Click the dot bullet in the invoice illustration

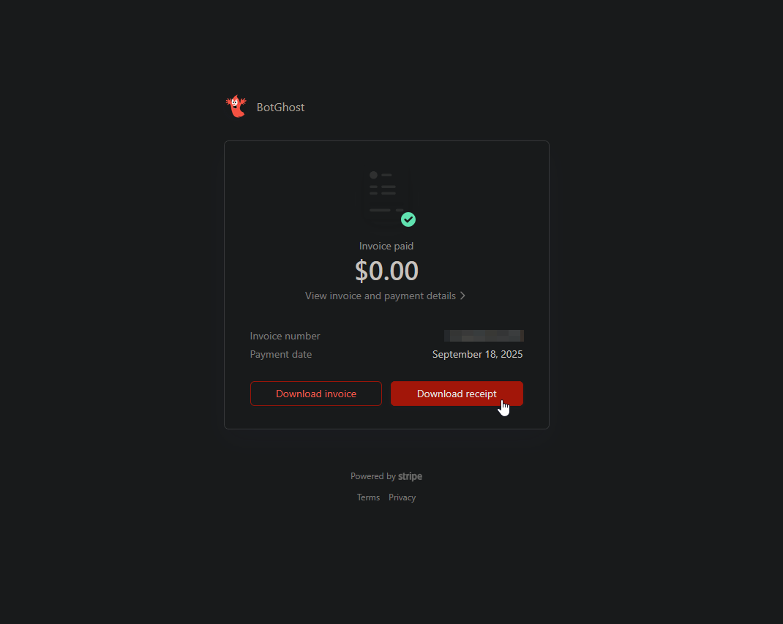(x=373, y=176)
